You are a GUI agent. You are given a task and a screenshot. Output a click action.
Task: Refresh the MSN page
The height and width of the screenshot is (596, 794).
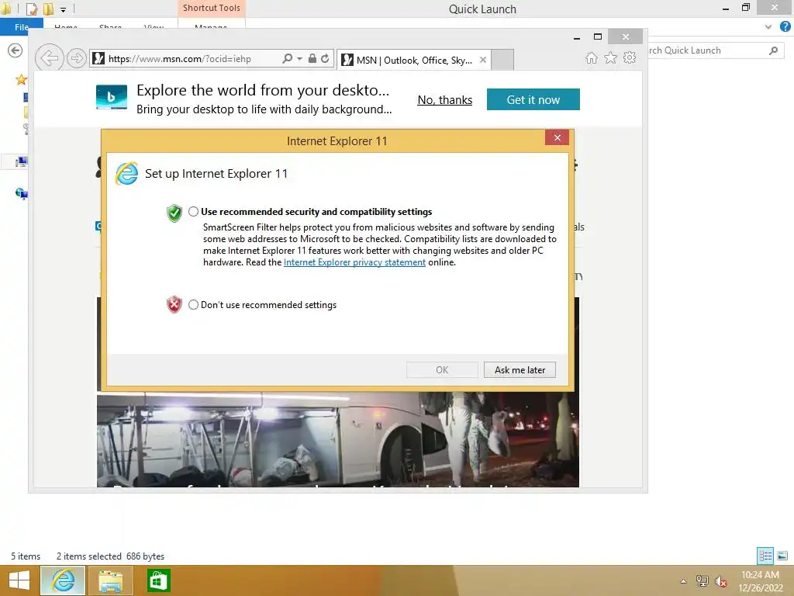[325, 59]
